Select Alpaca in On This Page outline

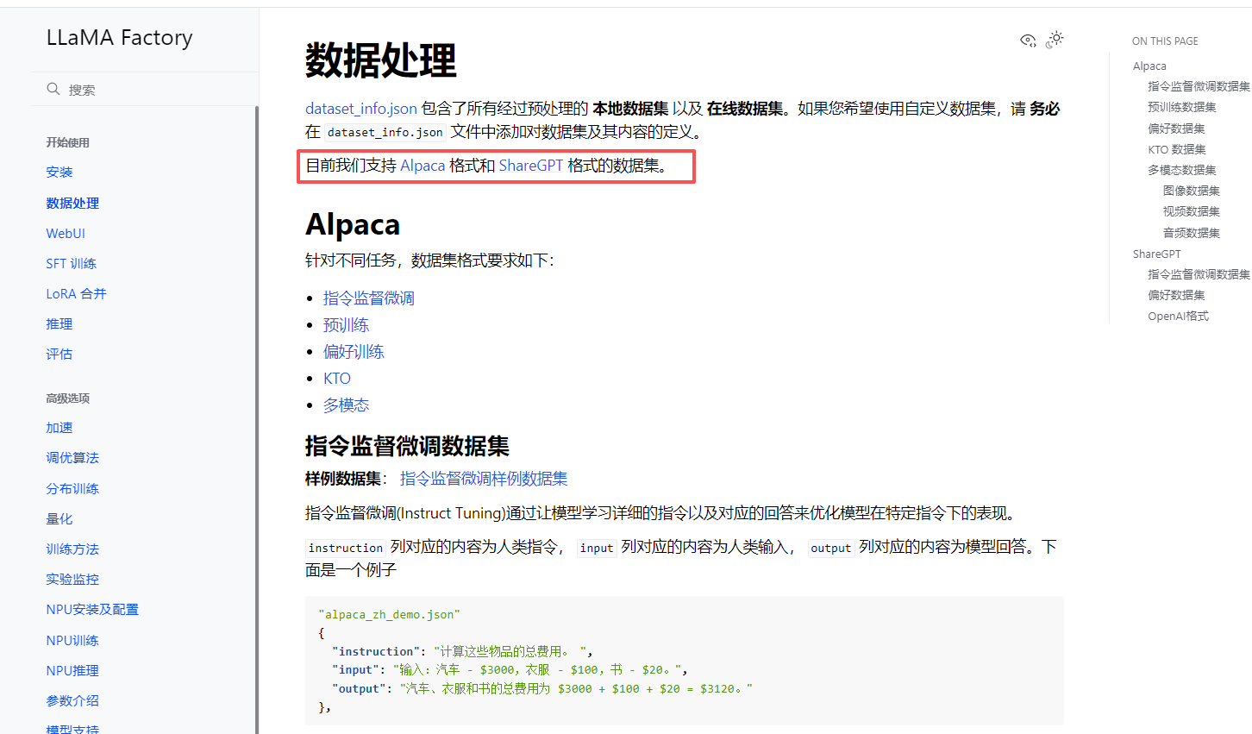[x=1149, y=66]
